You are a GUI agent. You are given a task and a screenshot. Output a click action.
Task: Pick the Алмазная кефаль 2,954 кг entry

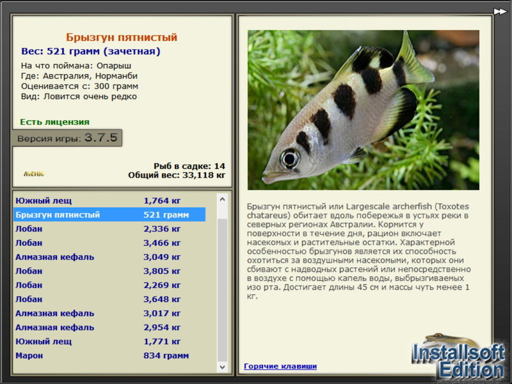(109, 327)
